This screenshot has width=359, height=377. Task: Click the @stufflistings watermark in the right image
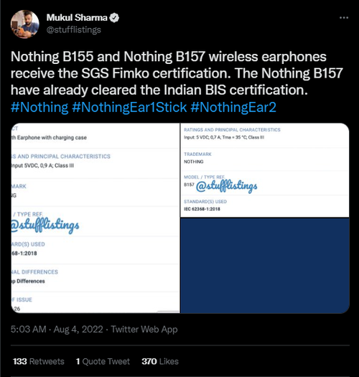(x=226, y=186)
